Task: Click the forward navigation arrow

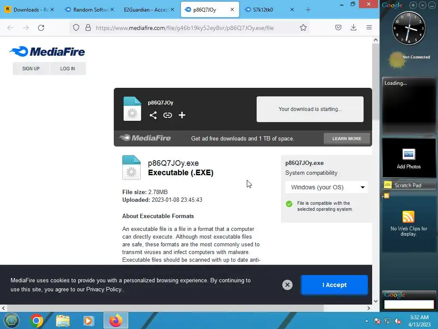Action: pyautogui.click(x=26, y=28)
